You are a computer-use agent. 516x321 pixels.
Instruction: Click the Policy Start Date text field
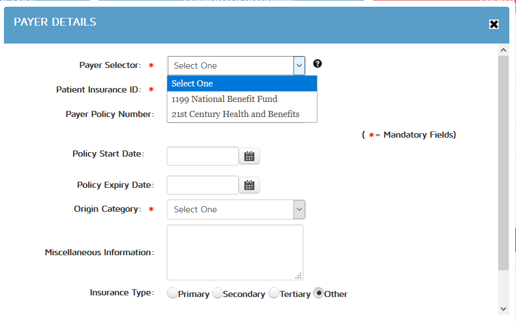point(202,157)
